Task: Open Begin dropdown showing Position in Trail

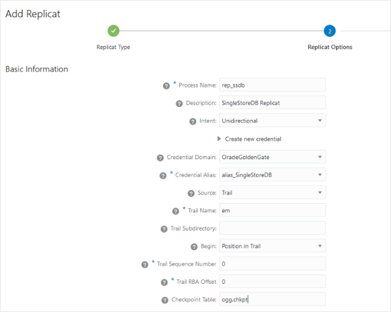Action: coord(272,246)
